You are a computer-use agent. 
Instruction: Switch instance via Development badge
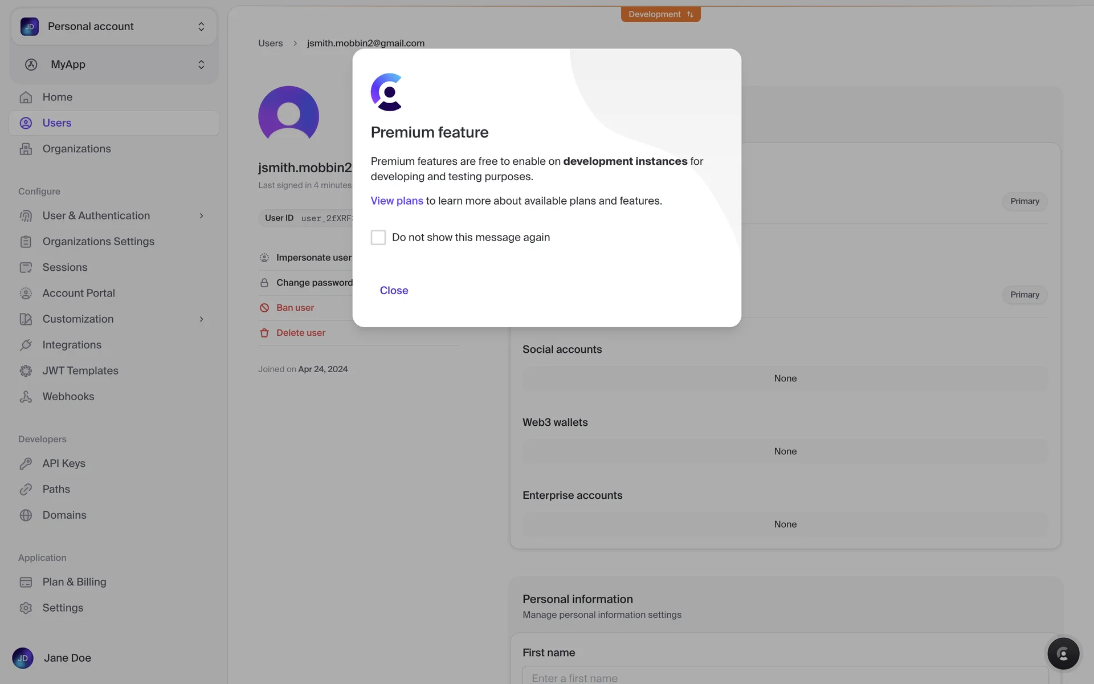[660, 14]
